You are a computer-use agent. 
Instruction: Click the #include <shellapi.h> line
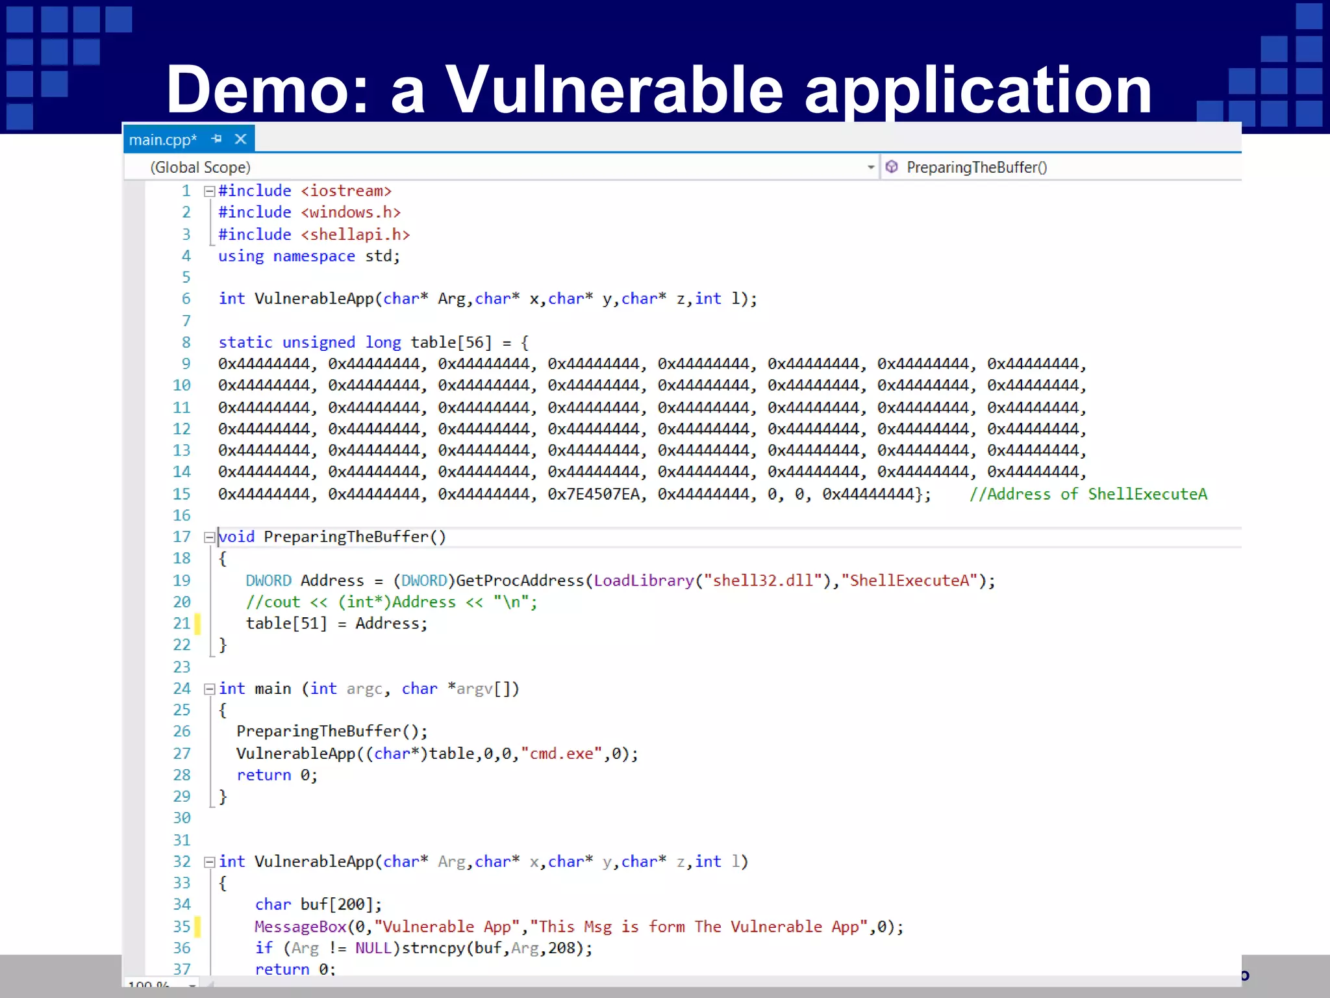314,235
